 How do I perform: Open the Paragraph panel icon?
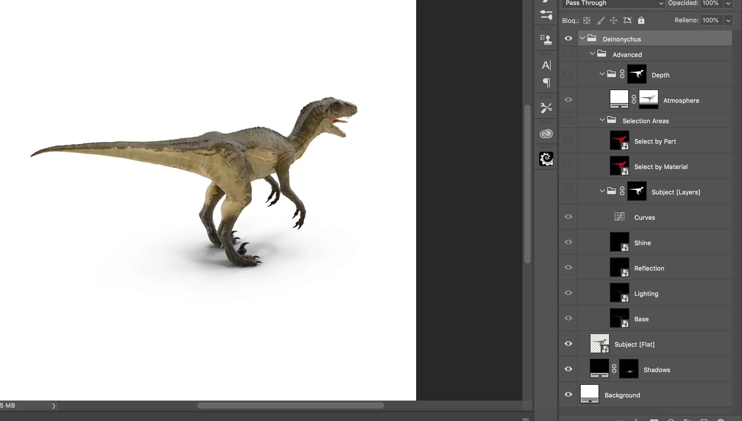coord(546,83)
